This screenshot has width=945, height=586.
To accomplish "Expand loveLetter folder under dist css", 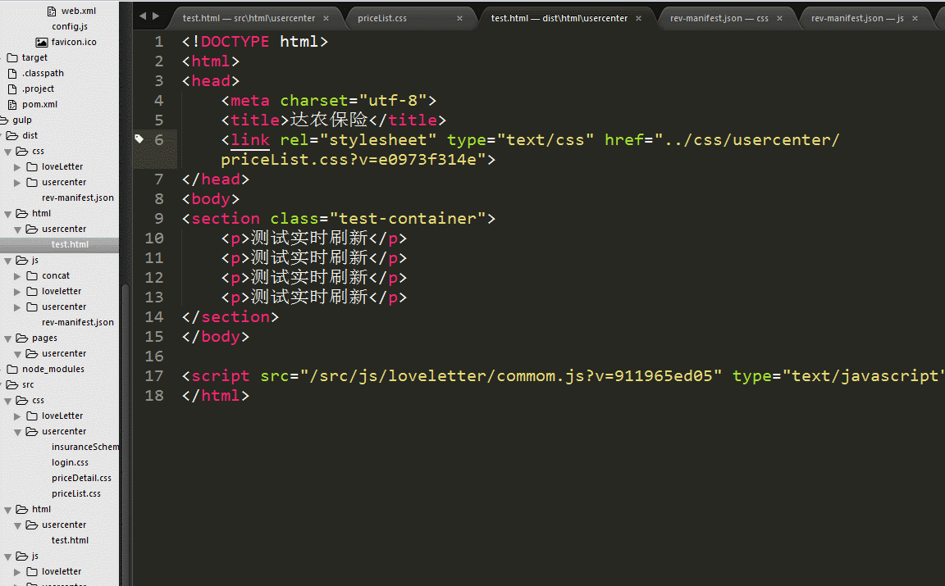I will click(17, 167).
